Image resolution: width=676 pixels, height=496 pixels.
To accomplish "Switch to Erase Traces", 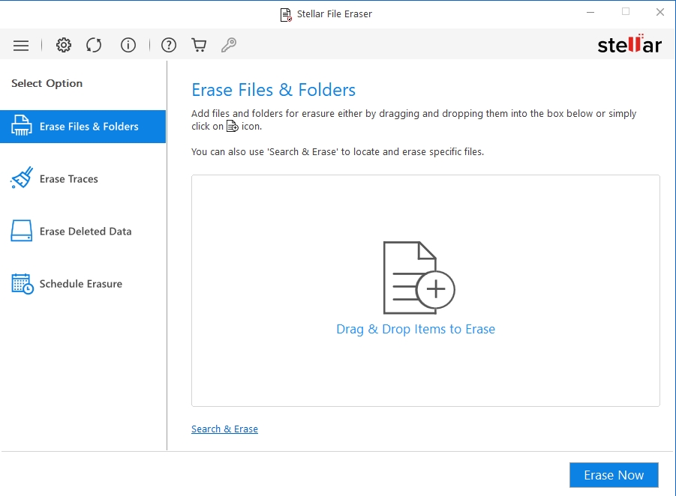I will [68, 179].
